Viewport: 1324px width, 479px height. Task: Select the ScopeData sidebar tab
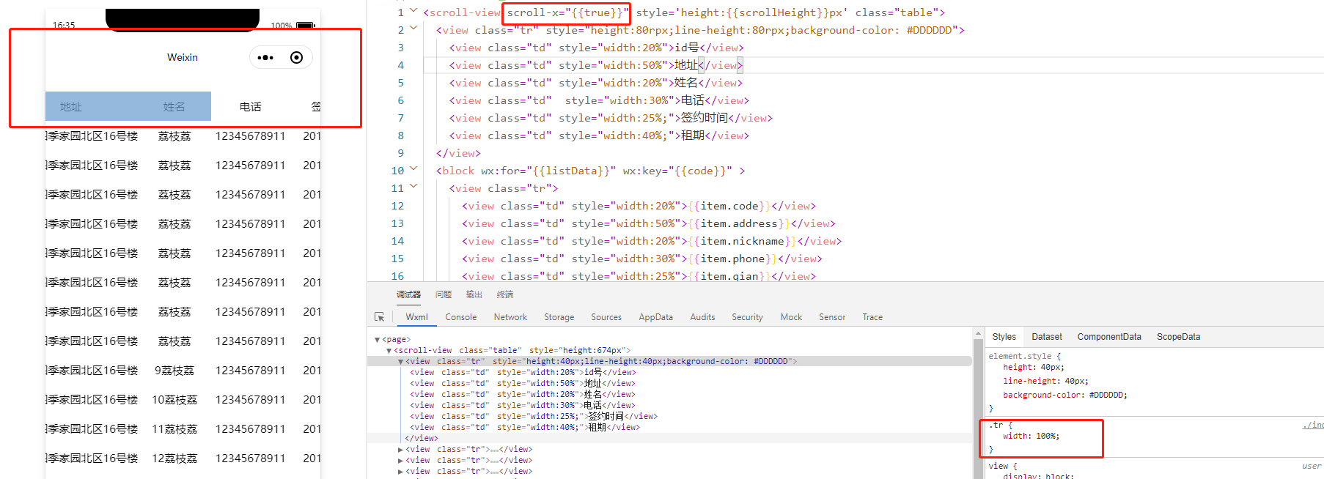click(x=1178, y=337)
